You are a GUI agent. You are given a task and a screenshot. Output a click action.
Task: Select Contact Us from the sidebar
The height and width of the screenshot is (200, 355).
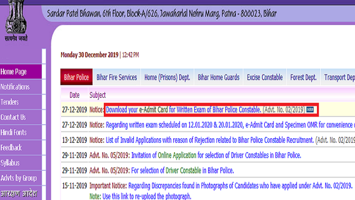click(x=13, y=117)
